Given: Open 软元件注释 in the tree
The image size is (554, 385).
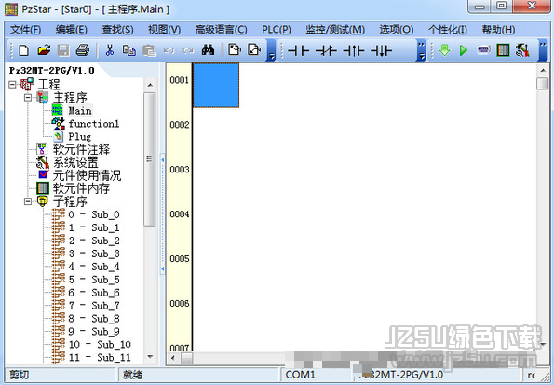Looking at the screenshot, I should click(81, 149).
